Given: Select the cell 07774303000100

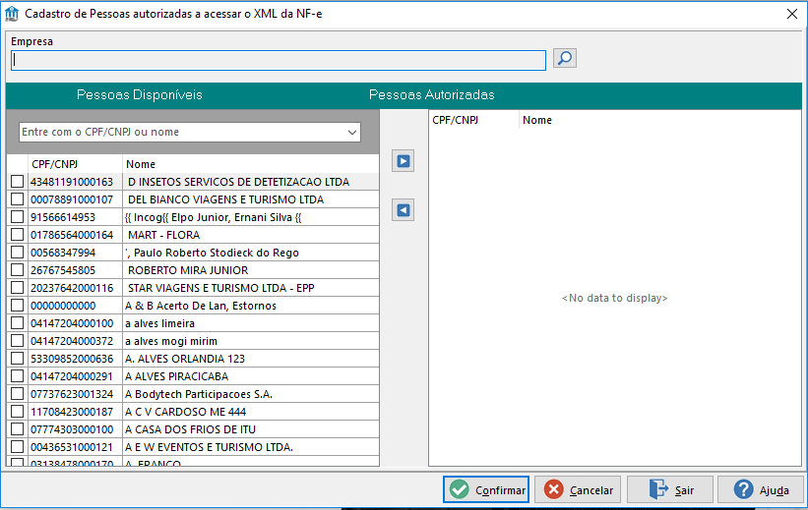Looking at the screenshot, I should pyautogui.click(x=75, y=429).
